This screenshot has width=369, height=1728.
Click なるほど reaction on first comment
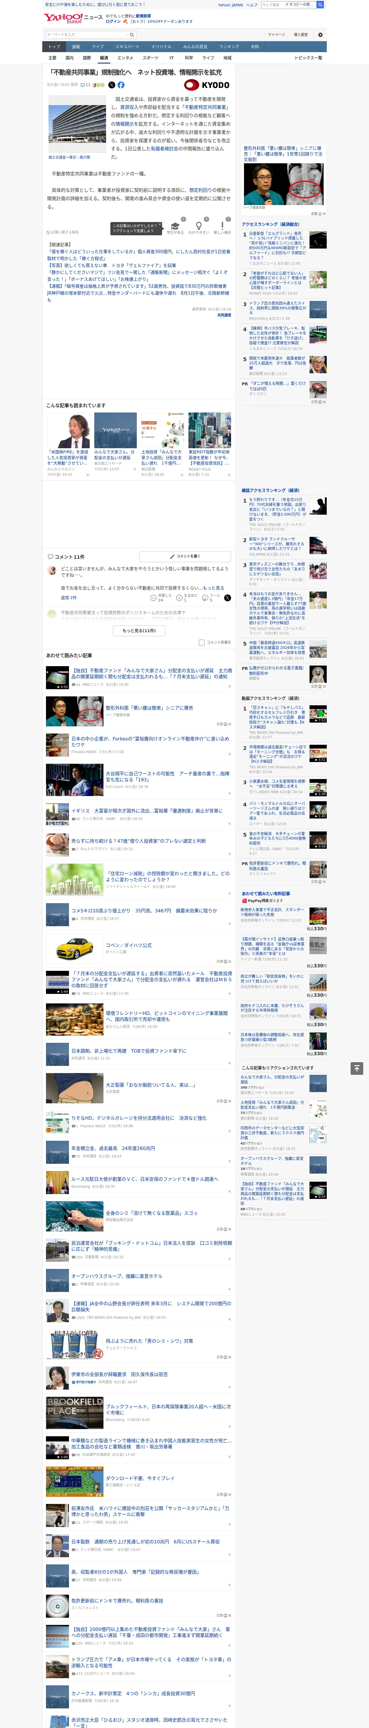point(180,597)
